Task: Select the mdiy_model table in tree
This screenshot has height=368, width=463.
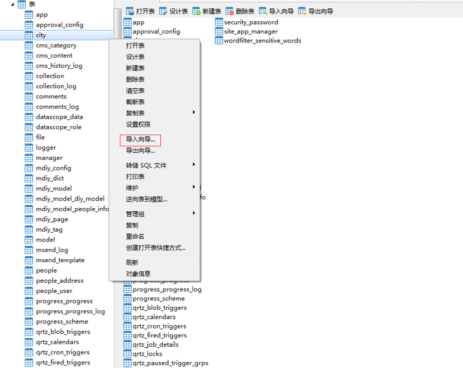Action: click(53, 189)
